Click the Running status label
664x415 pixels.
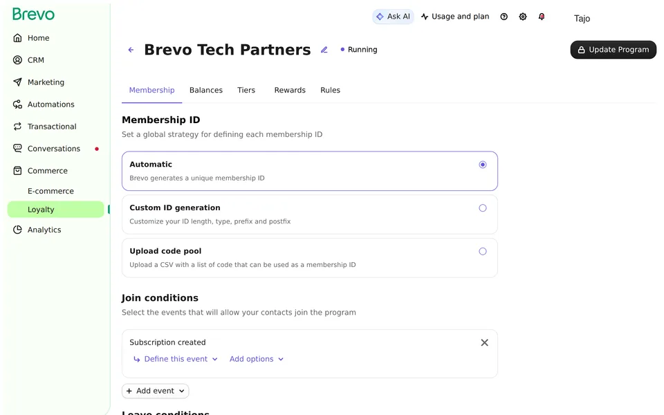click(x=362, y=50)
